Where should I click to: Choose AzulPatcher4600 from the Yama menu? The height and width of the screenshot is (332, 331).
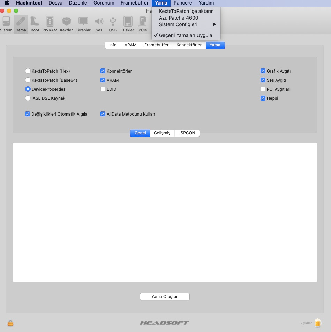point(179,18)
